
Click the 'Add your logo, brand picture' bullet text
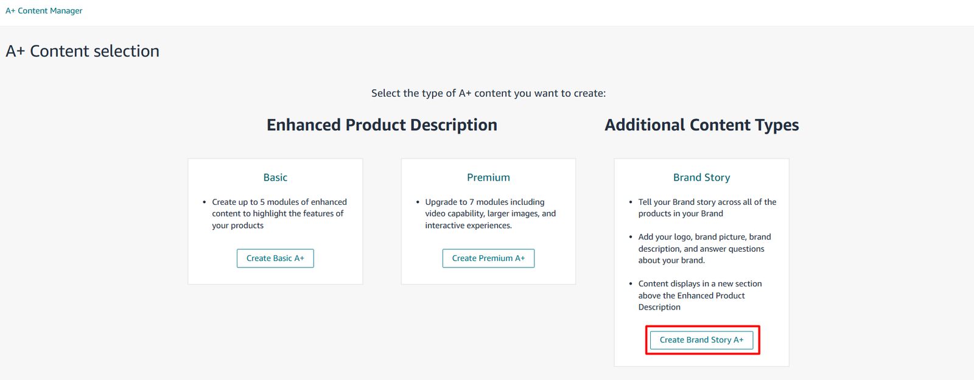(704, 249)
